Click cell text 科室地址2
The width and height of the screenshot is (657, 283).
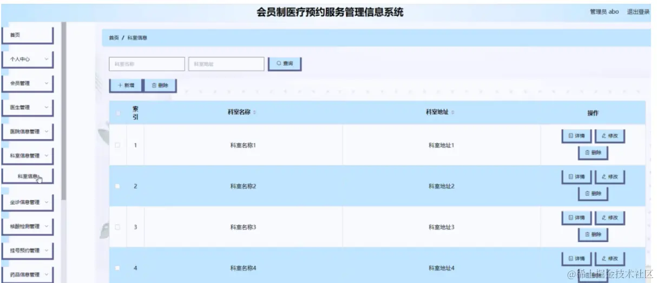pos(442,186)
